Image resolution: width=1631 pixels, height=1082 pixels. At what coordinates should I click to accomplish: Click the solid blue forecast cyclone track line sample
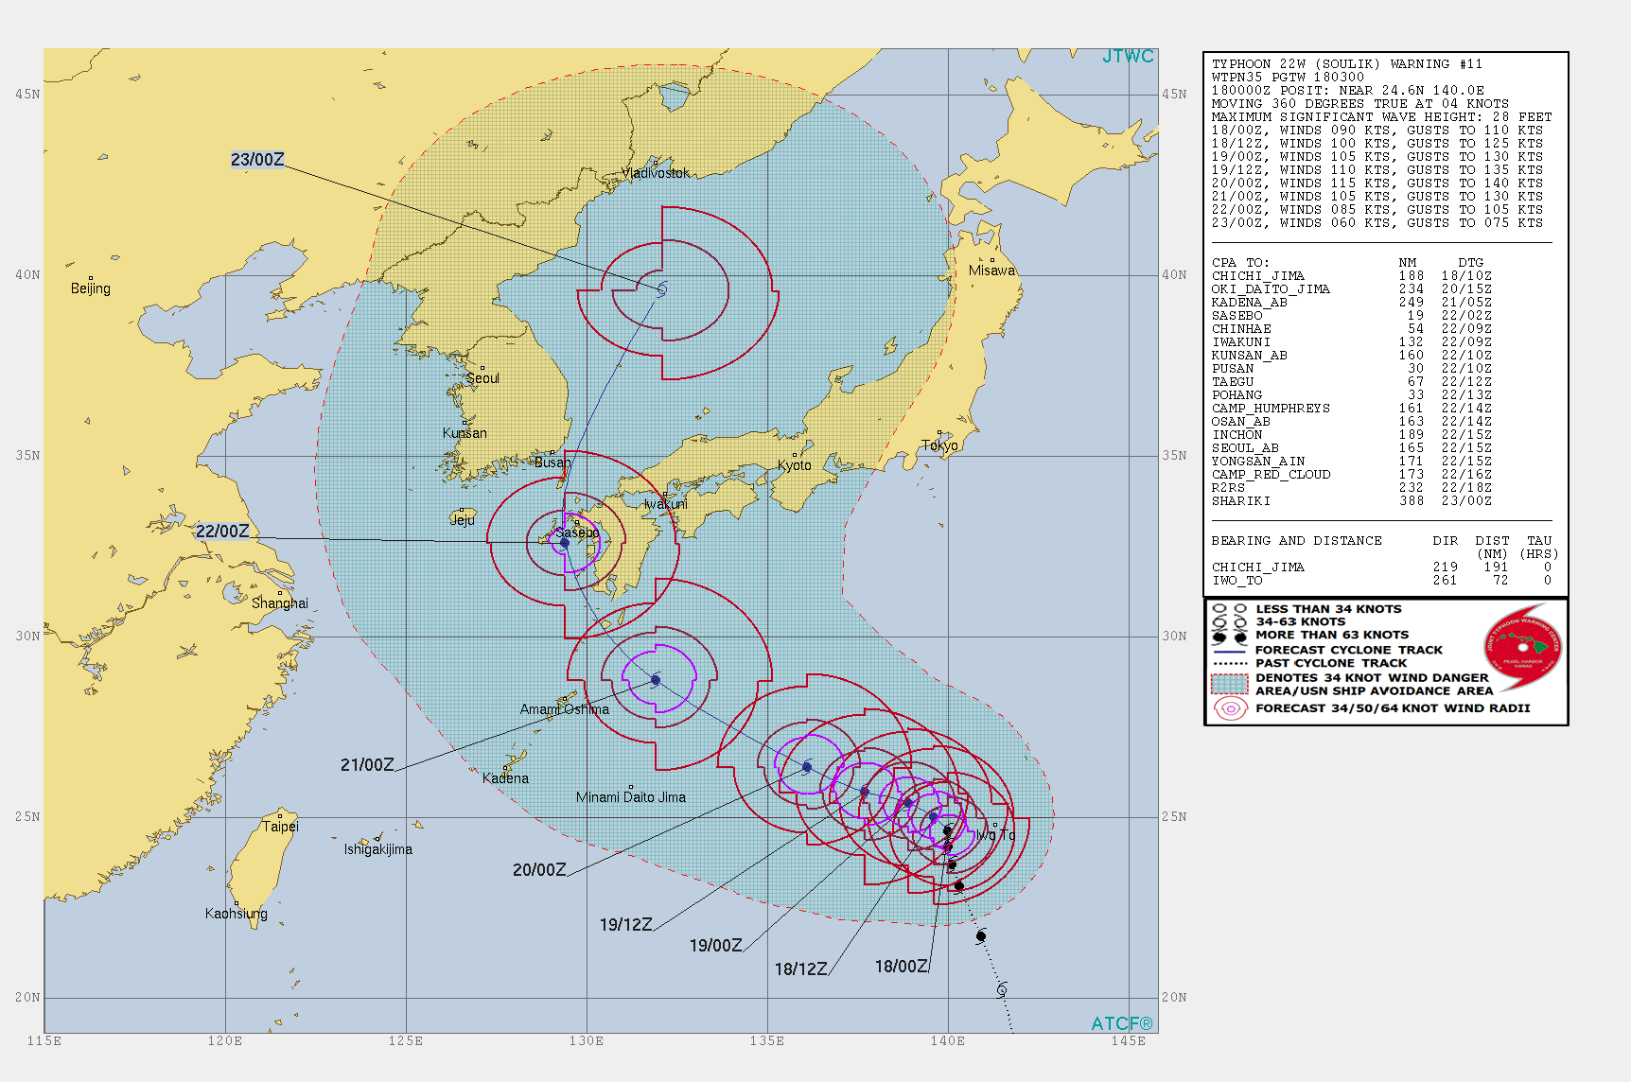point(1230,651)
